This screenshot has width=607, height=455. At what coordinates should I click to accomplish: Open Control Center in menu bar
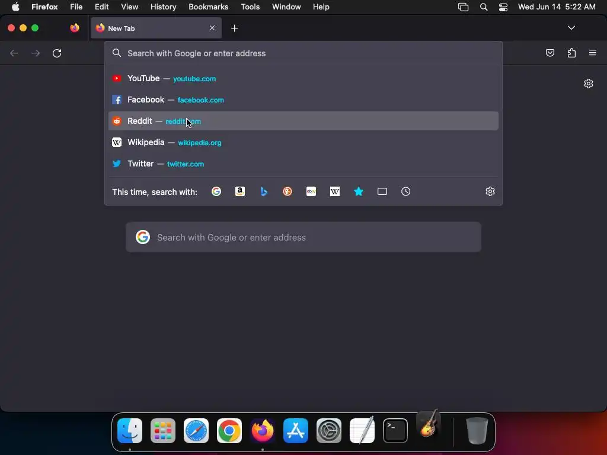tap(503, 7)
